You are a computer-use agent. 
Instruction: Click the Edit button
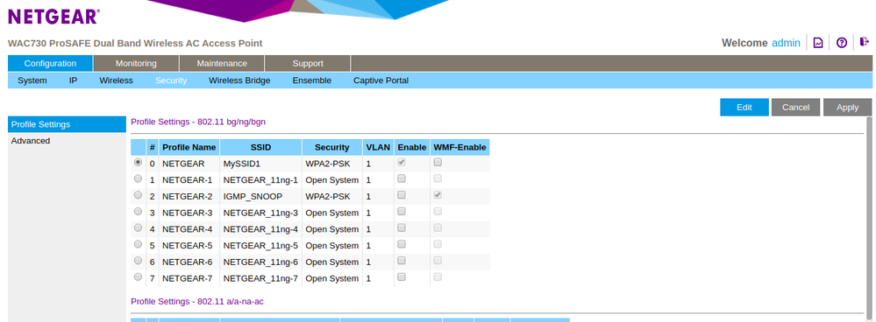(x=744, y=108)
